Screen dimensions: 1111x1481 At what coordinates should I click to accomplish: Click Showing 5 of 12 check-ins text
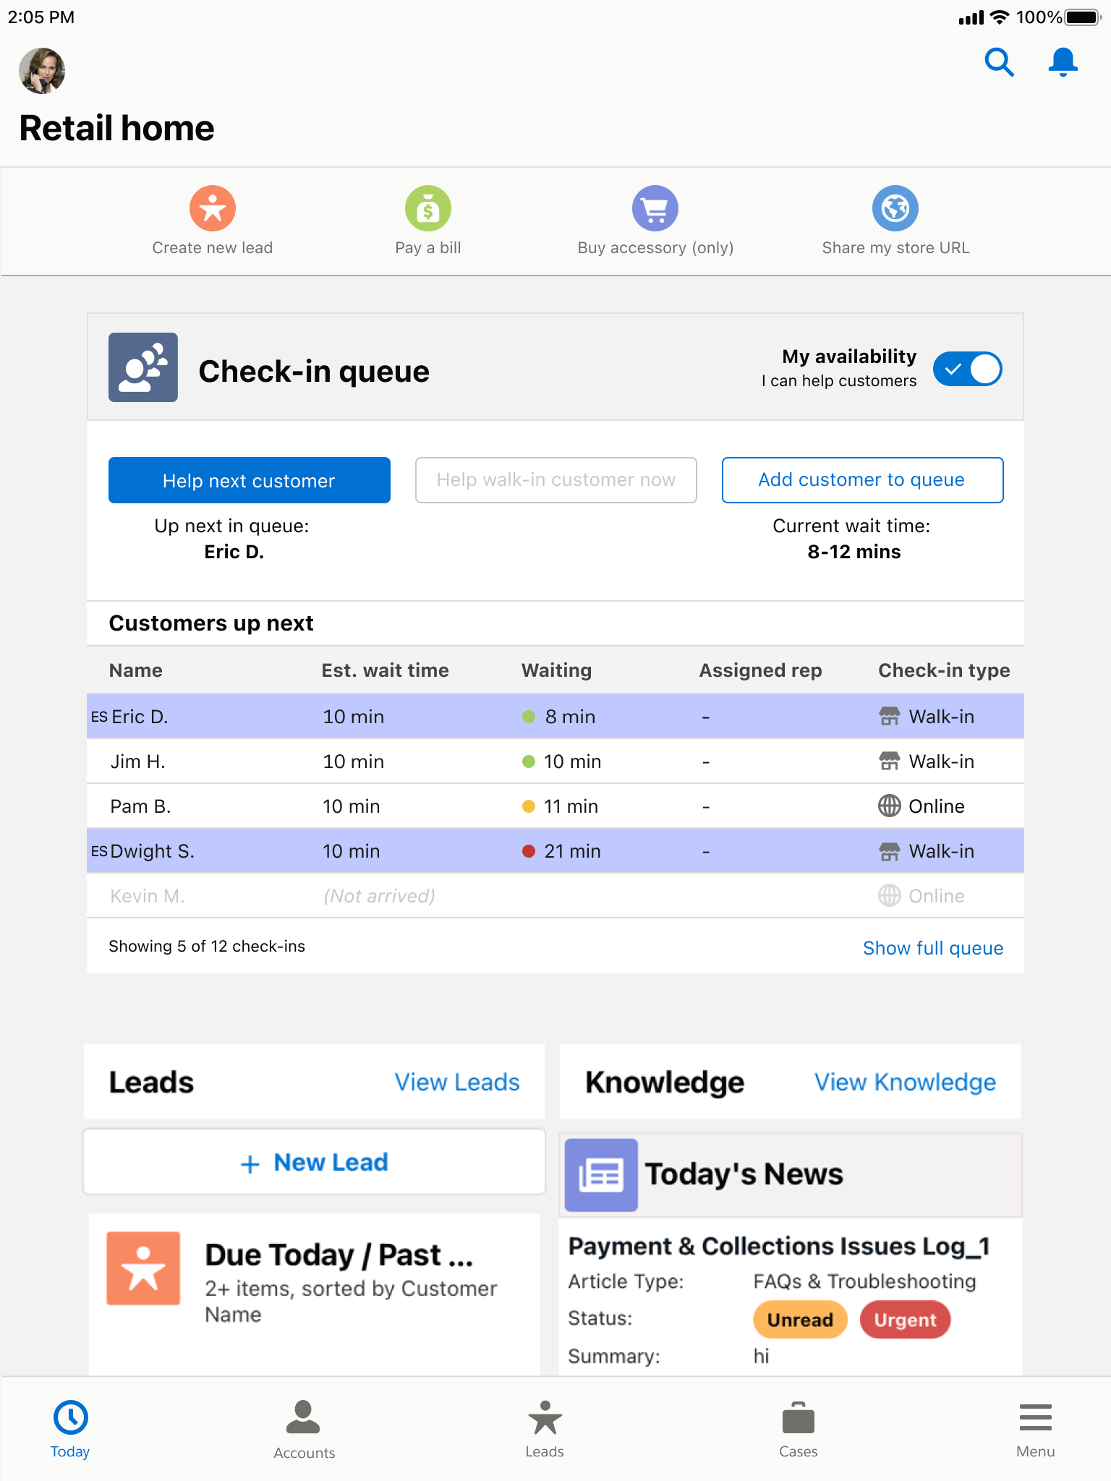(207, 947)
